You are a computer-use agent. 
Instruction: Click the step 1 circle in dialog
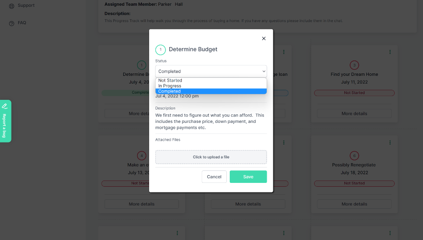pos(160,49)
